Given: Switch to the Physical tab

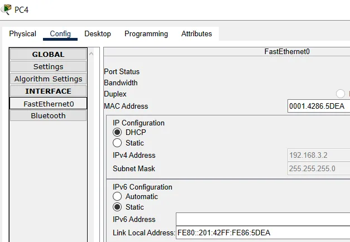Looking at the screenshot, I should pos(22,34).
